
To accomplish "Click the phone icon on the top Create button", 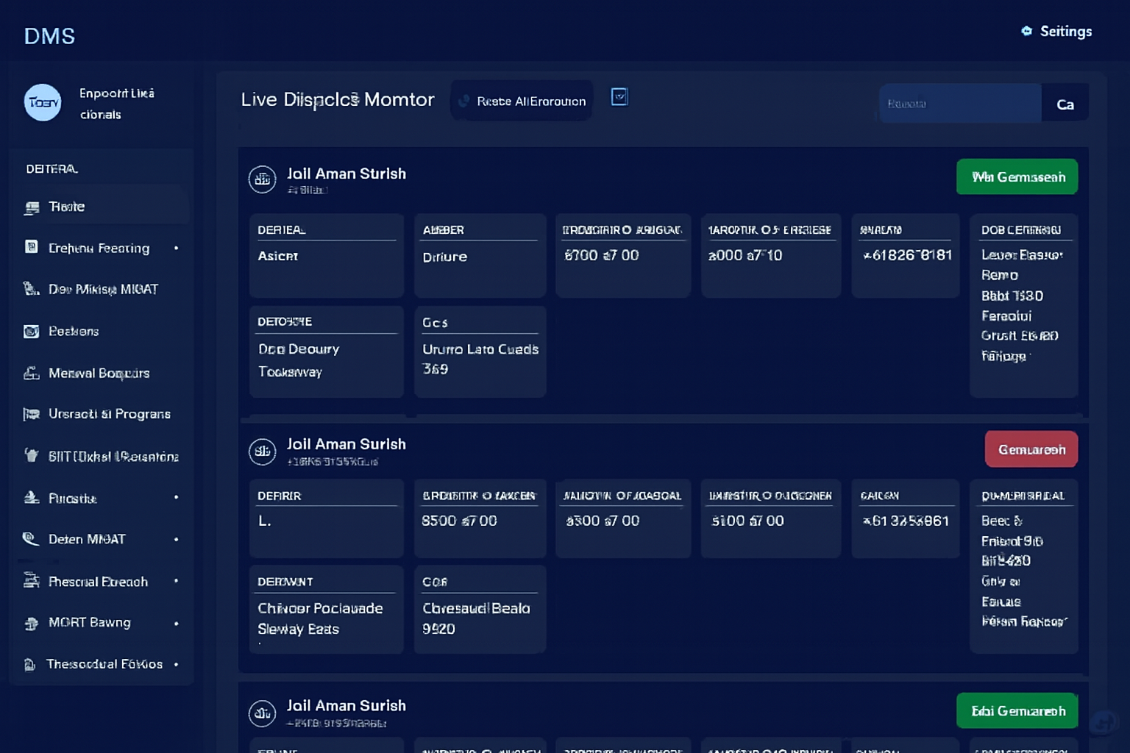I will tap(463, 101).
